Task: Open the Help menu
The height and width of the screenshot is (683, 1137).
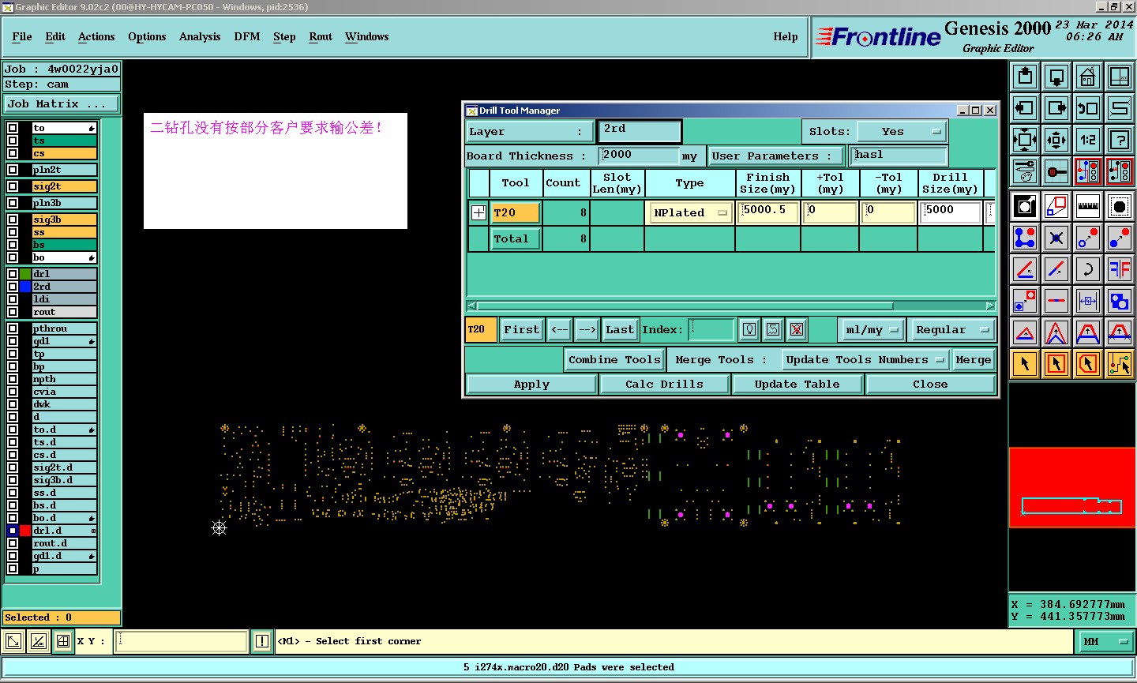Action: point(786,36)
